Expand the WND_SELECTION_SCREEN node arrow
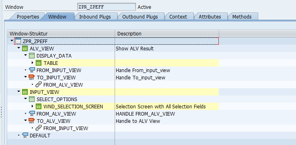 point(33,106)
